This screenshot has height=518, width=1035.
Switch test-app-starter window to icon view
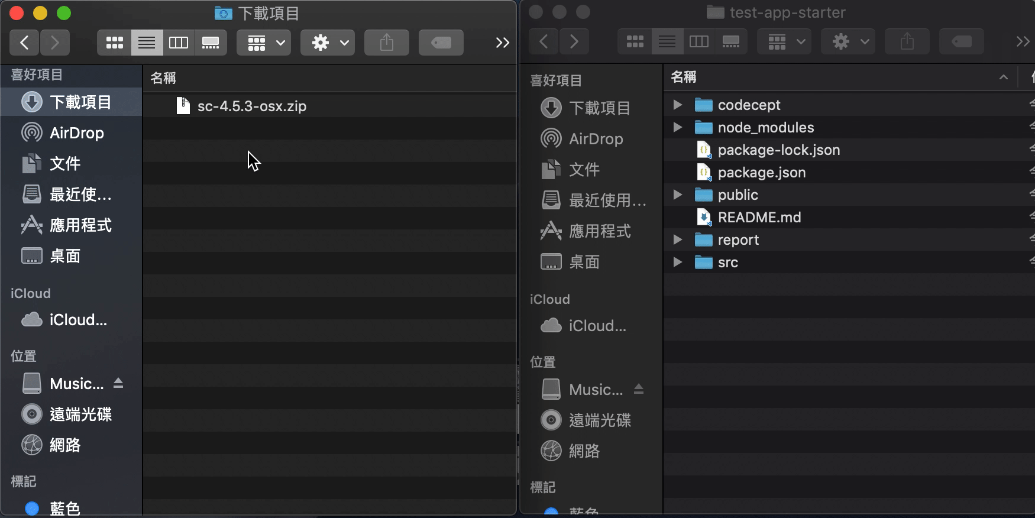[x=635, y=41]
